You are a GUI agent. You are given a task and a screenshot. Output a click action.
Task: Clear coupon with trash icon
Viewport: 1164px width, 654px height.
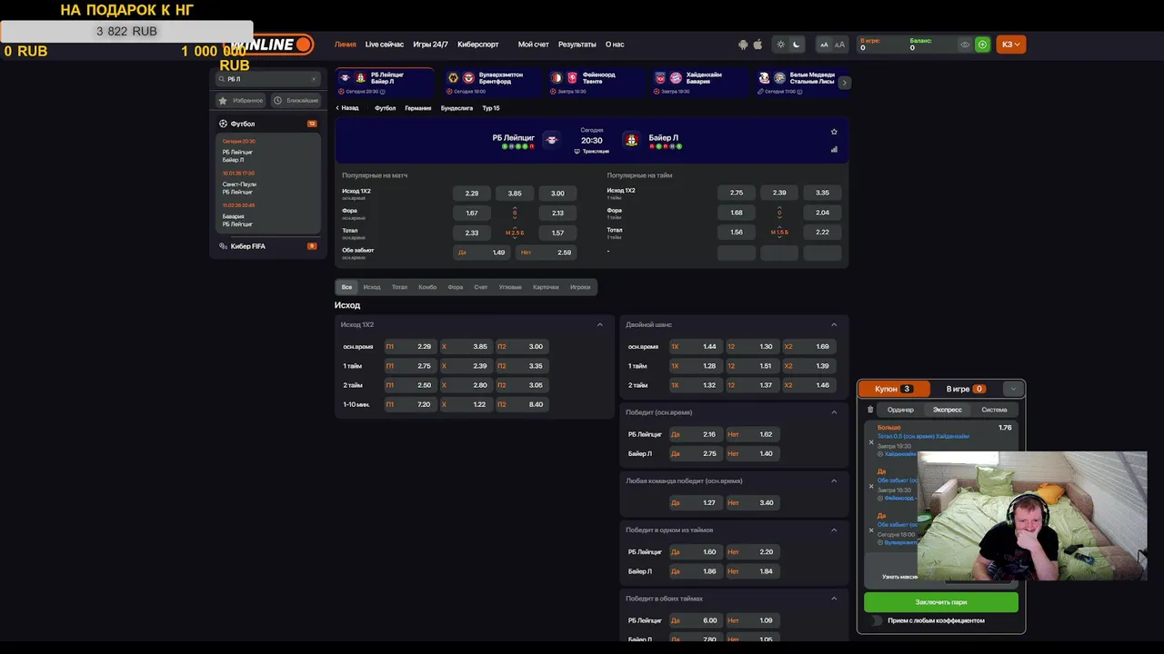tap(870, 410)
